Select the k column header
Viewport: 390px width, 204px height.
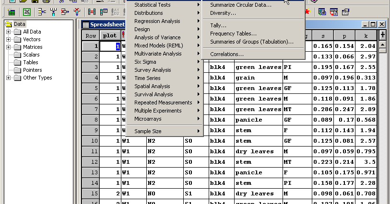(x=366, y=35)
